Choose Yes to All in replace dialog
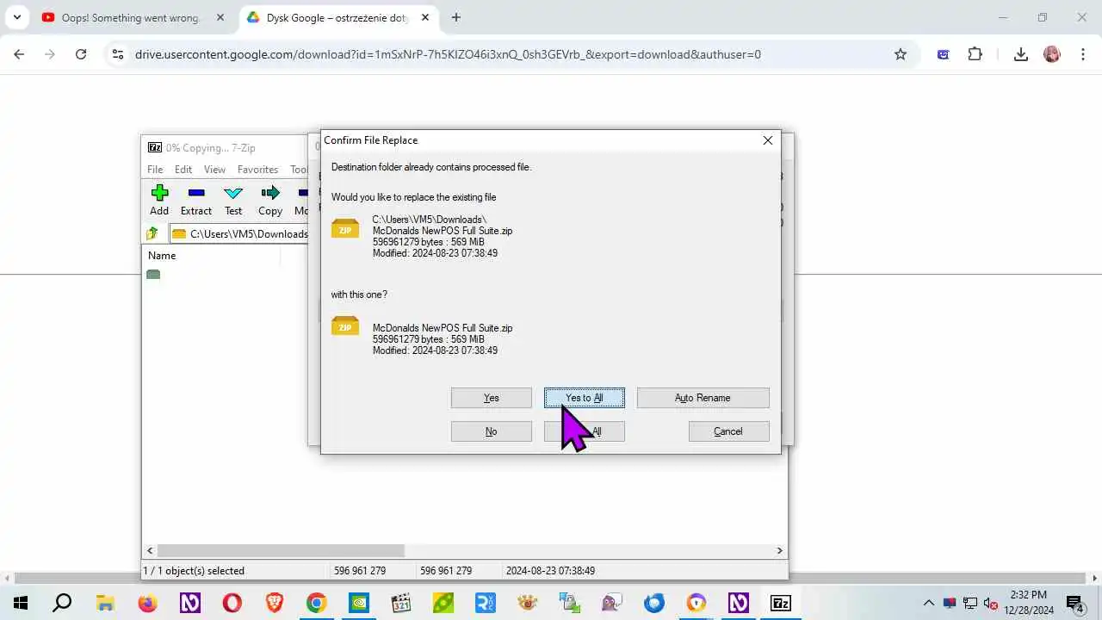 pos(585,398)
